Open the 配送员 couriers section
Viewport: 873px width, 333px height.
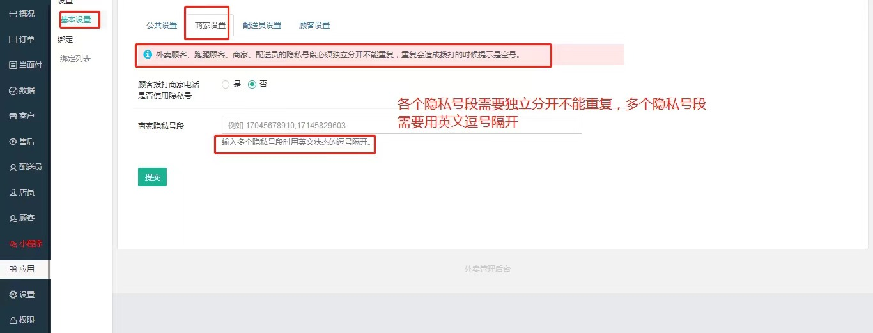pos(25,167)
